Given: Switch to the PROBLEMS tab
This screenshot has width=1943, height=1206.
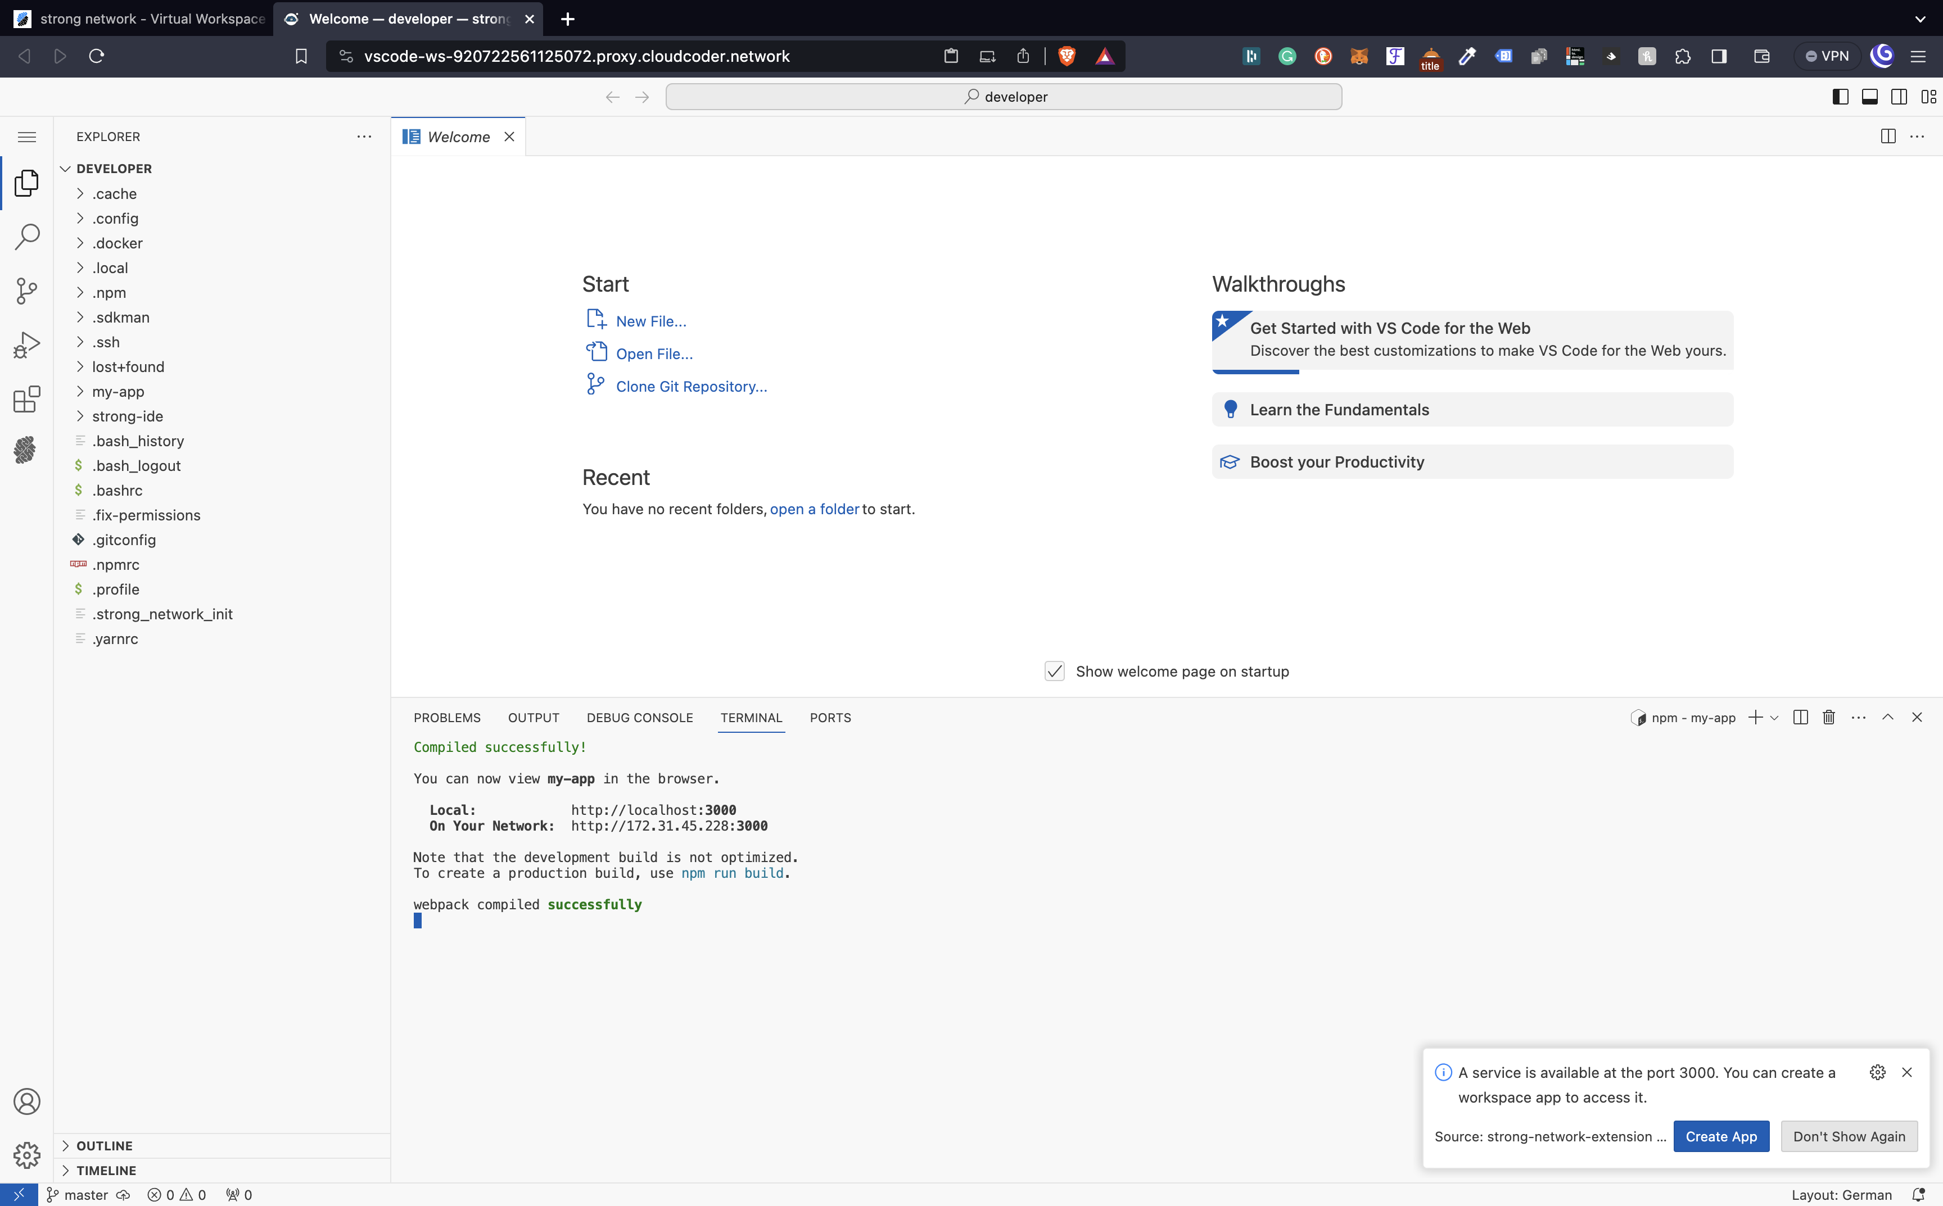Looking at the screenshot, I should (446, 717).
